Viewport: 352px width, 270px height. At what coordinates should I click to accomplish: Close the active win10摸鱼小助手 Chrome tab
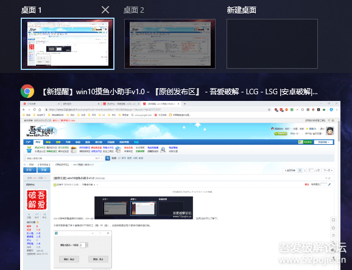(x=178, y=104)
